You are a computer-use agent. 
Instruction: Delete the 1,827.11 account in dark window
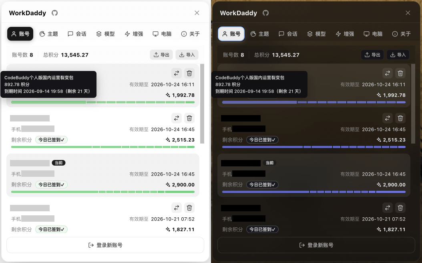[x=400, y=208]
